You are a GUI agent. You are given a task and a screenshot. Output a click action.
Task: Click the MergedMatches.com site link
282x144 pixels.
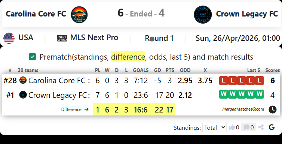click(243, 109)
